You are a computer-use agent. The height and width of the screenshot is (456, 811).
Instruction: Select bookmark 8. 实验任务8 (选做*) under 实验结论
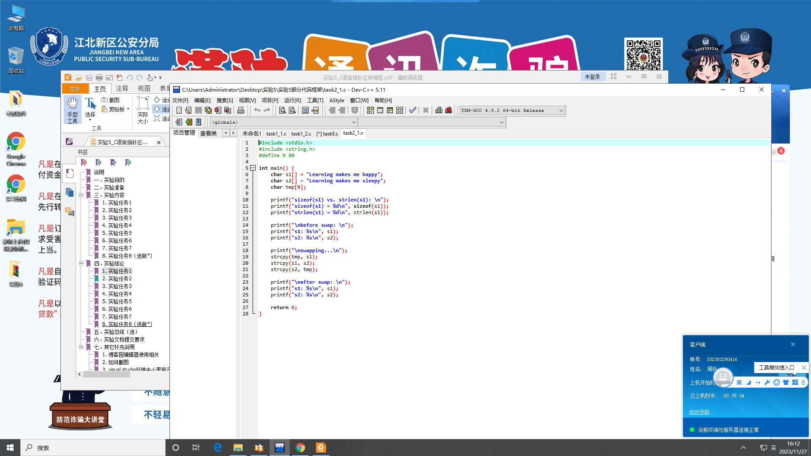pos(127,324)
